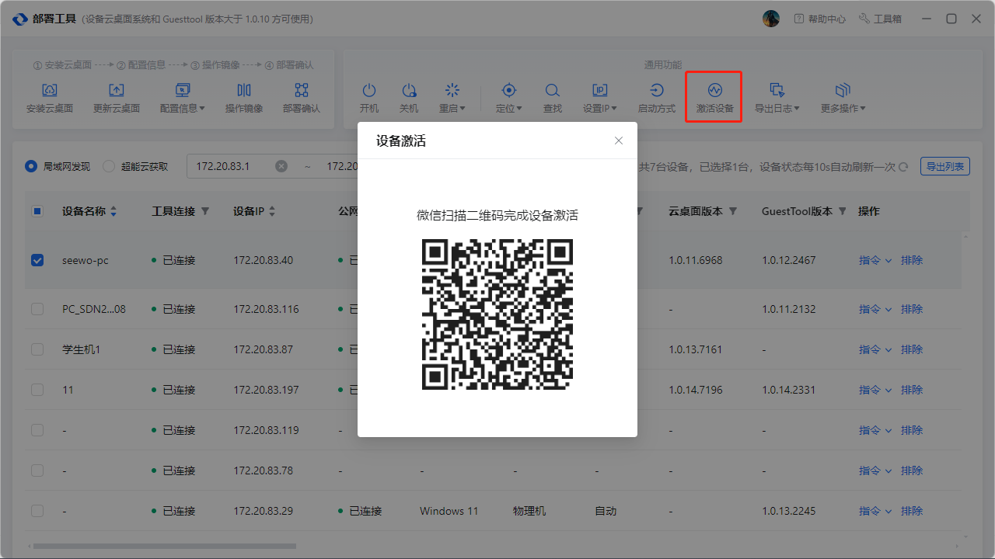Viewport: 995px width, 559px height.
Task: Open 帮助中心 help center
Action: 819,19
